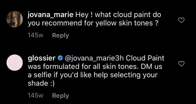
Task: Tap the heart beside glossier's reply
Action: [181, 64]
